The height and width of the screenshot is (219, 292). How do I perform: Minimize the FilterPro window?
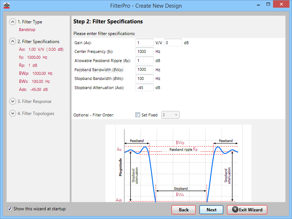tap(258, 4)
